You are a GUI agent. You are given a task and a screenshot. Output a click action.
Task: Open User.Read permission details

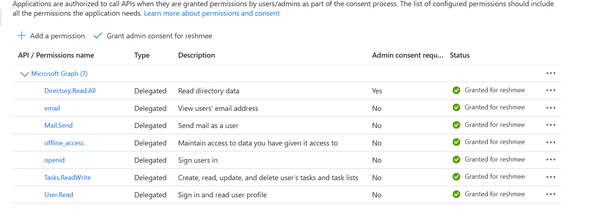point(59,195)
